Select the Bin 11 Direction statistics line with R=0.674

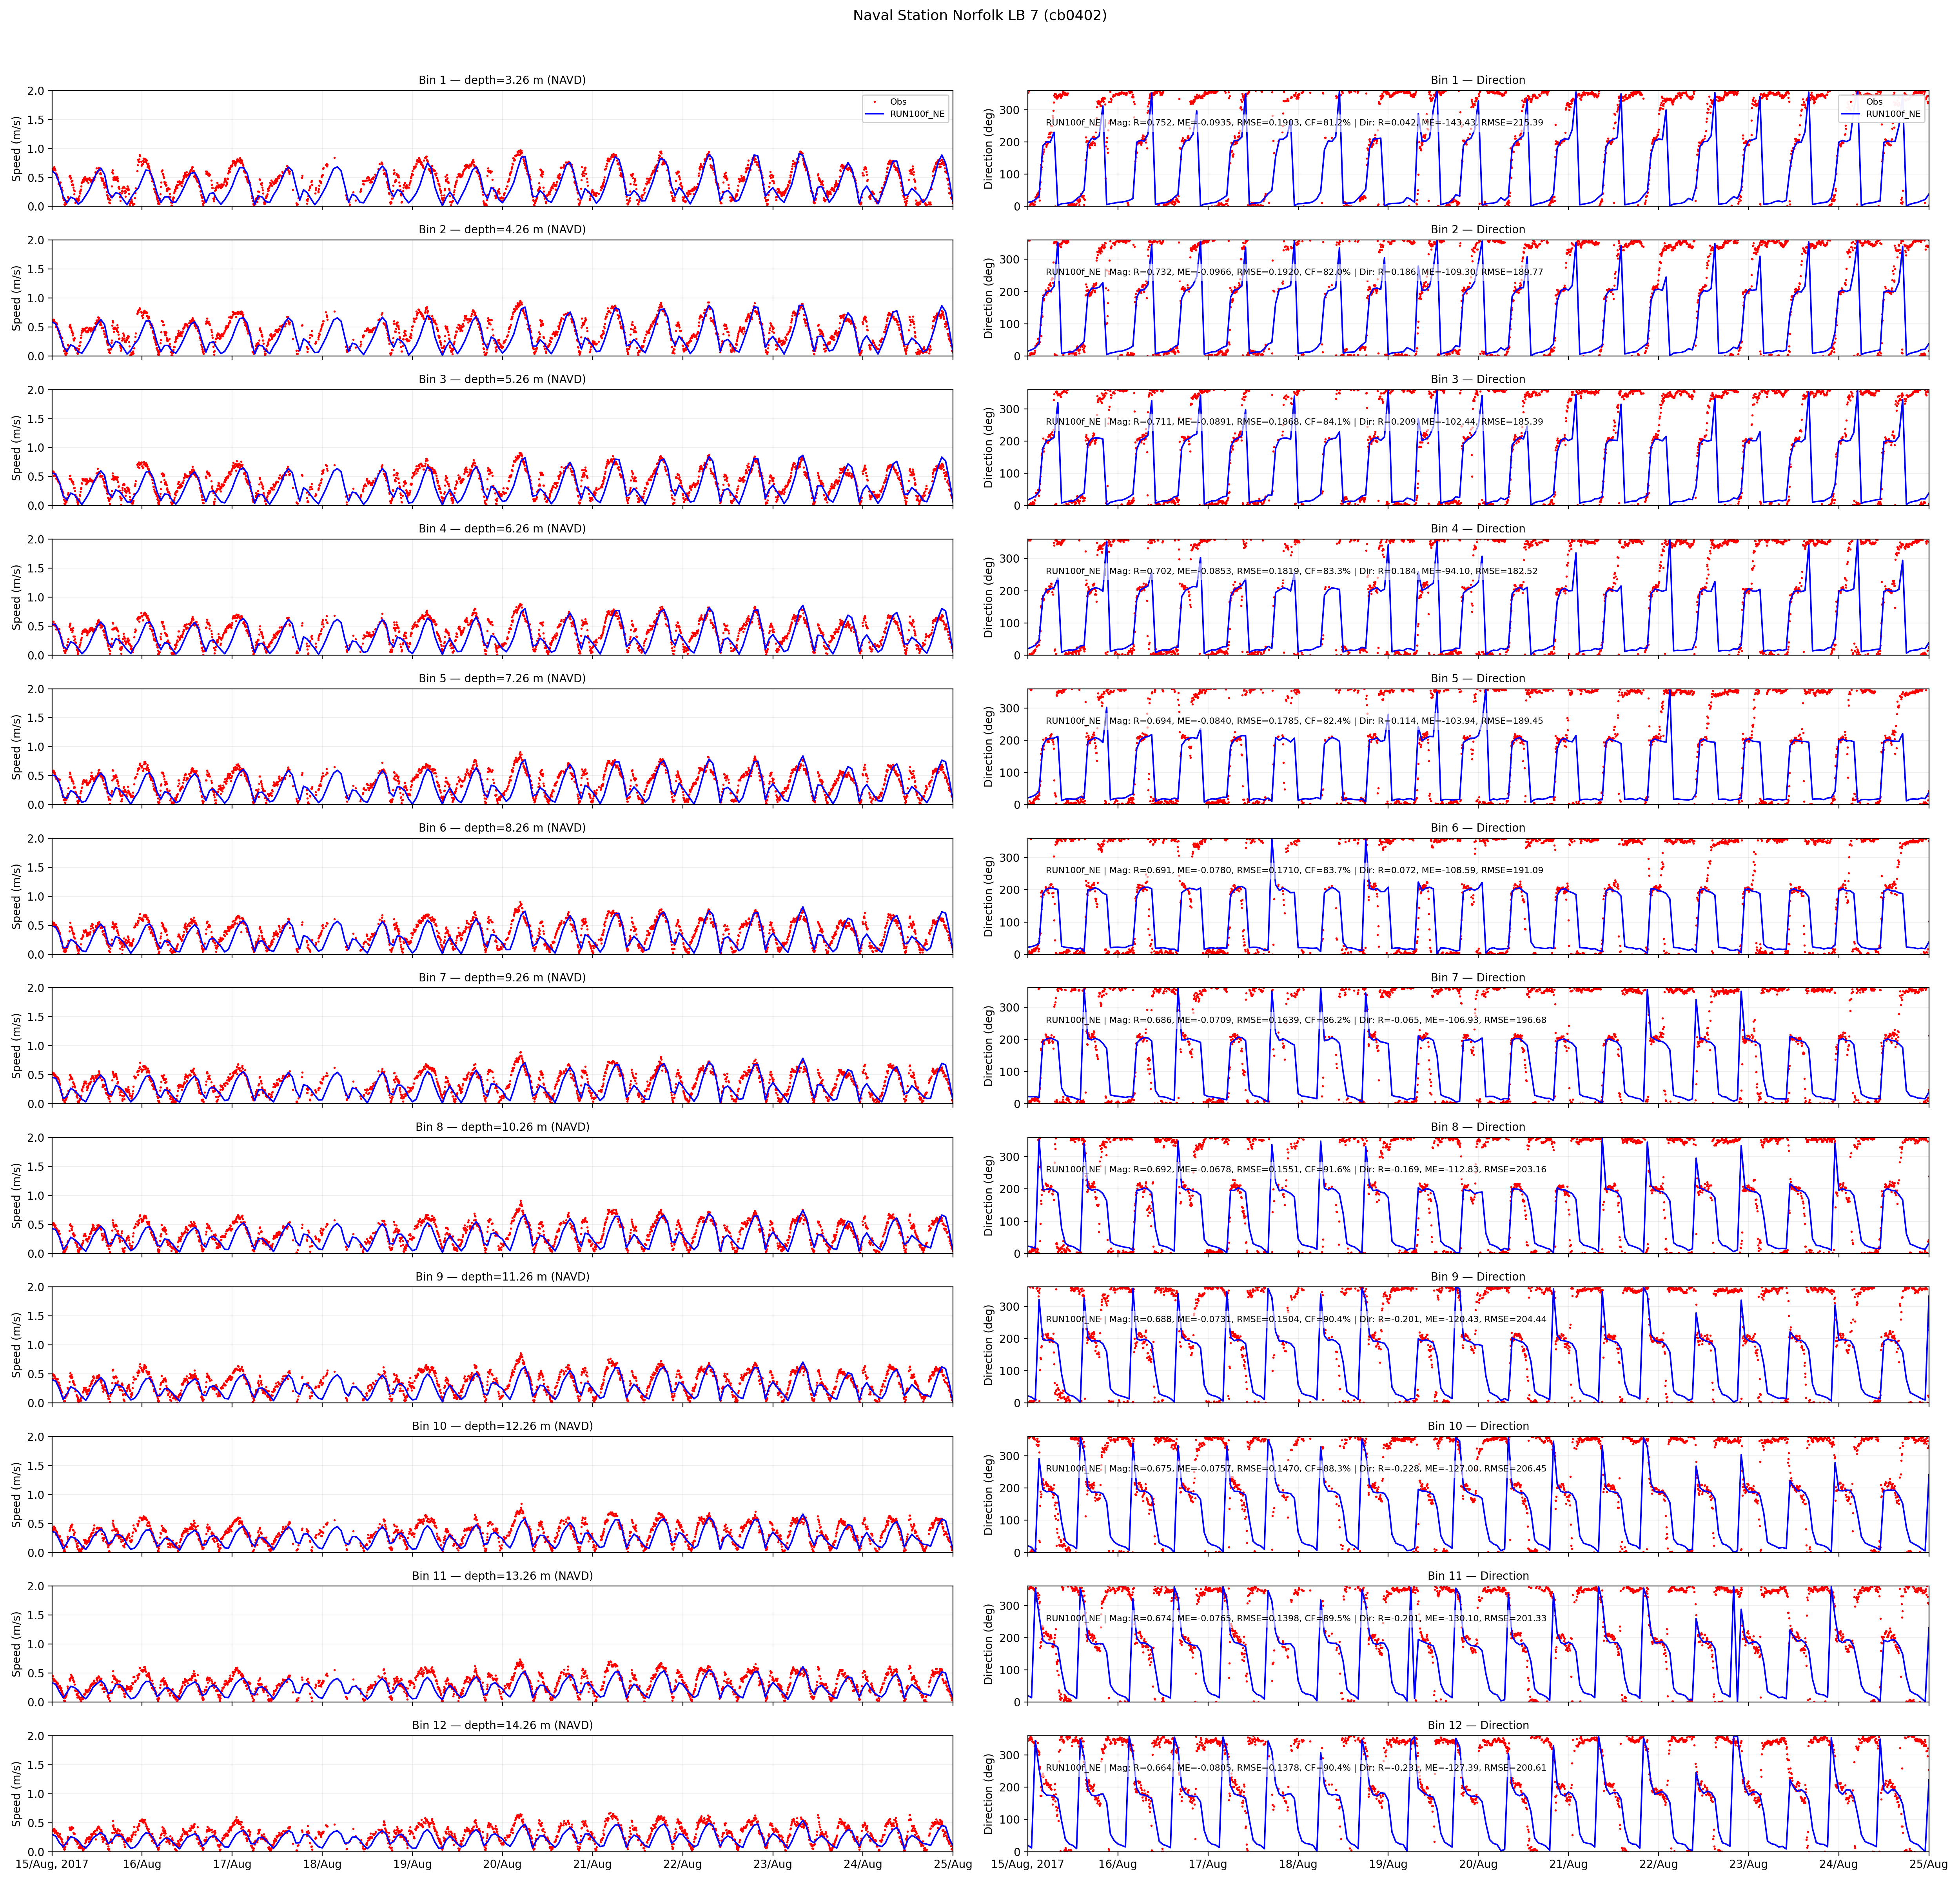(1296, 1618)
